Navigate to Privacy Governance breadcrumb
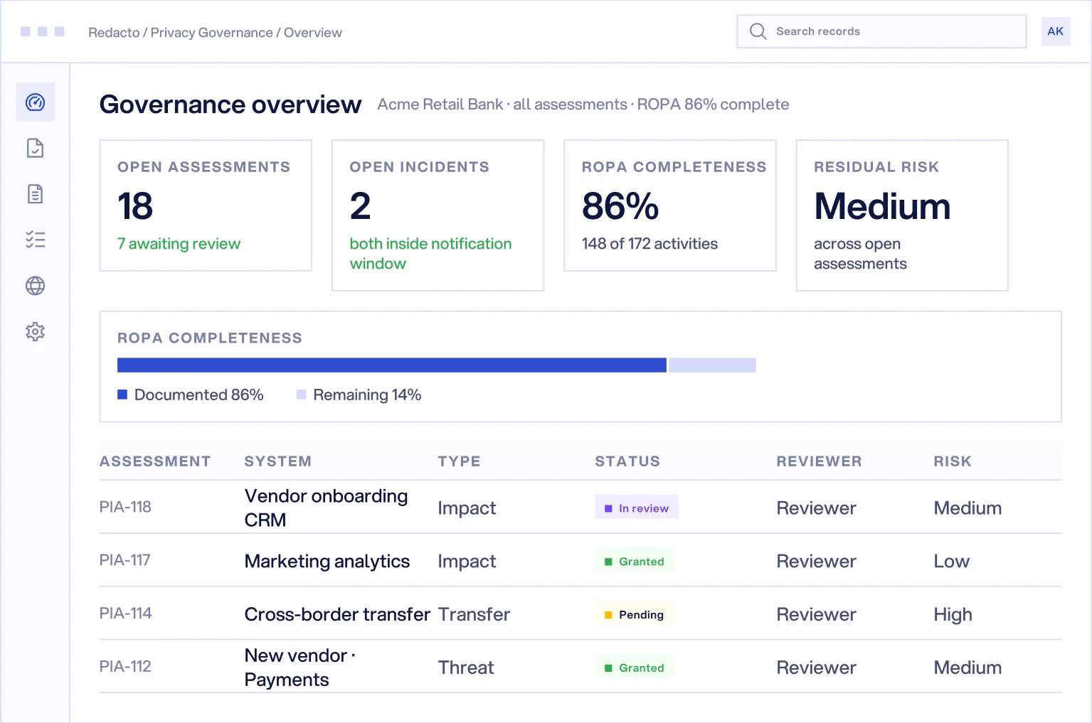The width and height of the screenshot is (1092, 723). pyautogui.click(x=211, y=33)
